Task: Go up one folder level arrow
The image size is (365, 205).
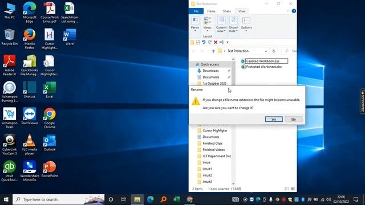Action: (x=213, y=51)
